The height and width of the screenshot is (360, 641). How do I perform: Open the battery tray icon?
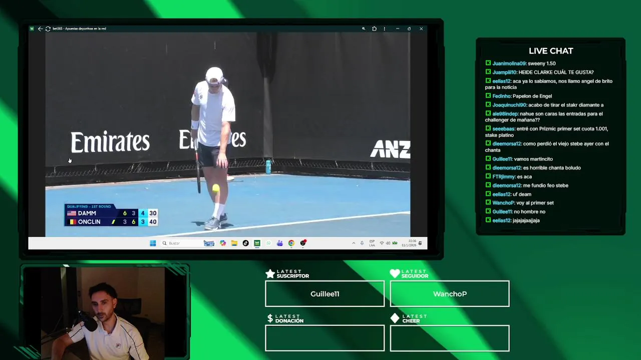click(x=395, y=243)
